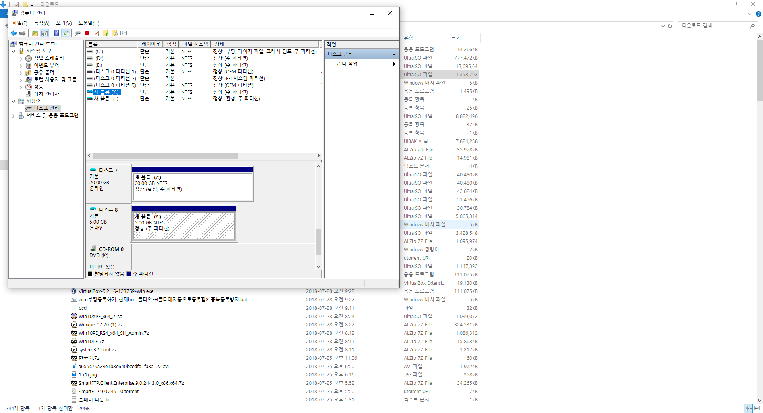763x413 pixels.
Task: Click the folder with green arrow Open icon
Action: click(x=106, y=33)
